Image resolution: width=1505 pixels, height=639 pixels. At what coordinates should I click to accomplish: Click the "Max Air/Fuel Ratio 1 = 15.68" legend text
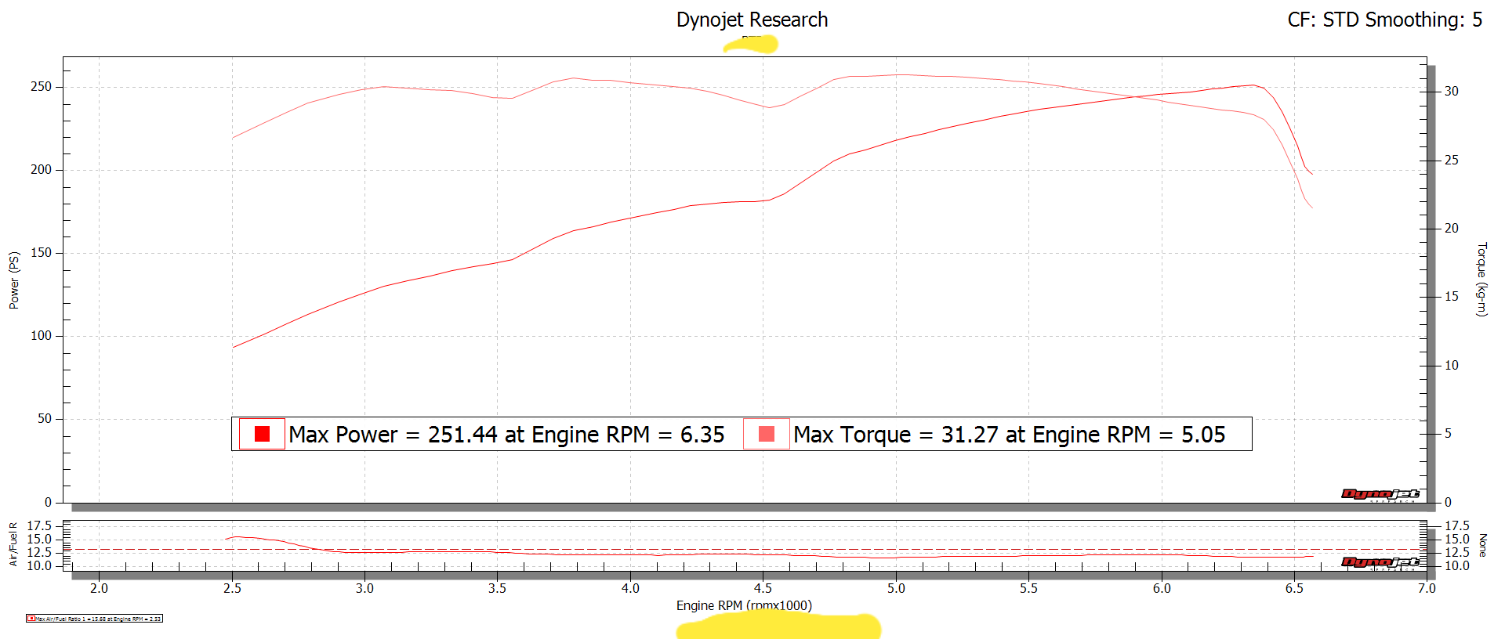click(x=98, y=619)
